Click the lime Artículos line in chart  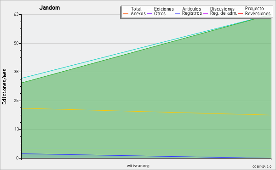[146, 149]
